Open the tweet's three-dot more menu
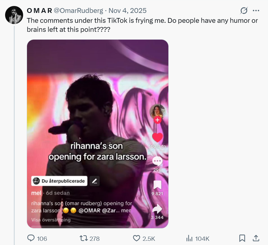268x245 pixels. pyautogui.click(x=256, y=11)
